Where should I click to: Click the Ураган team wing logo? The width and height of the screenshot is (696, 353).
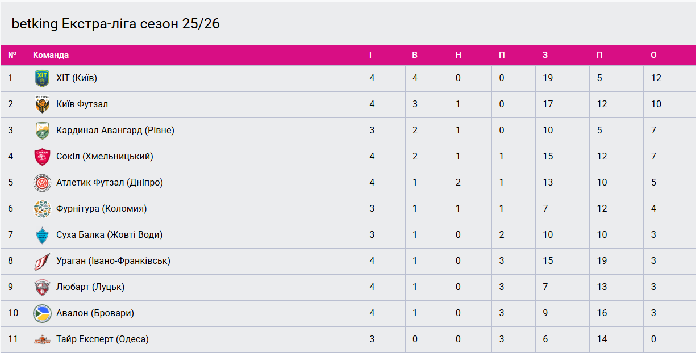click(42, 261)
